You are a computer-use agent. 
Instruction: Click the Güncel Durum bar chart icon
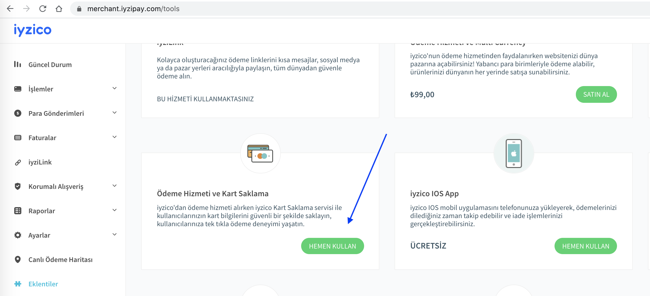(18, 64)
